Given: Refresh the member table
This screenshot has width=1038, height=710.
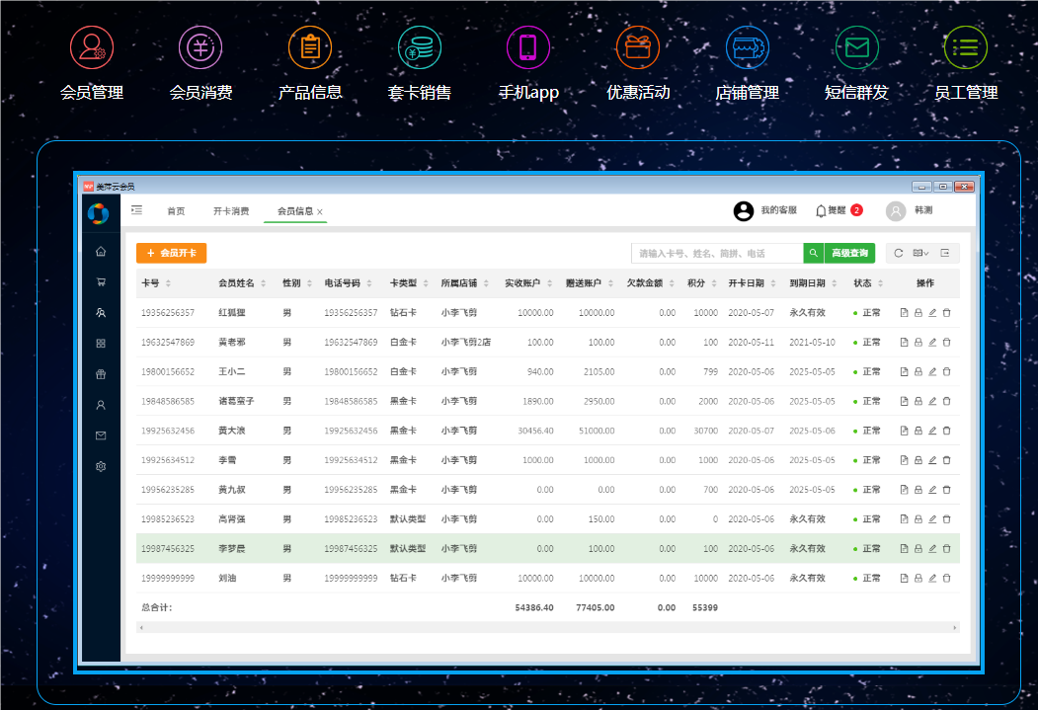Looking at the screenshot, I should coord(899,253).
